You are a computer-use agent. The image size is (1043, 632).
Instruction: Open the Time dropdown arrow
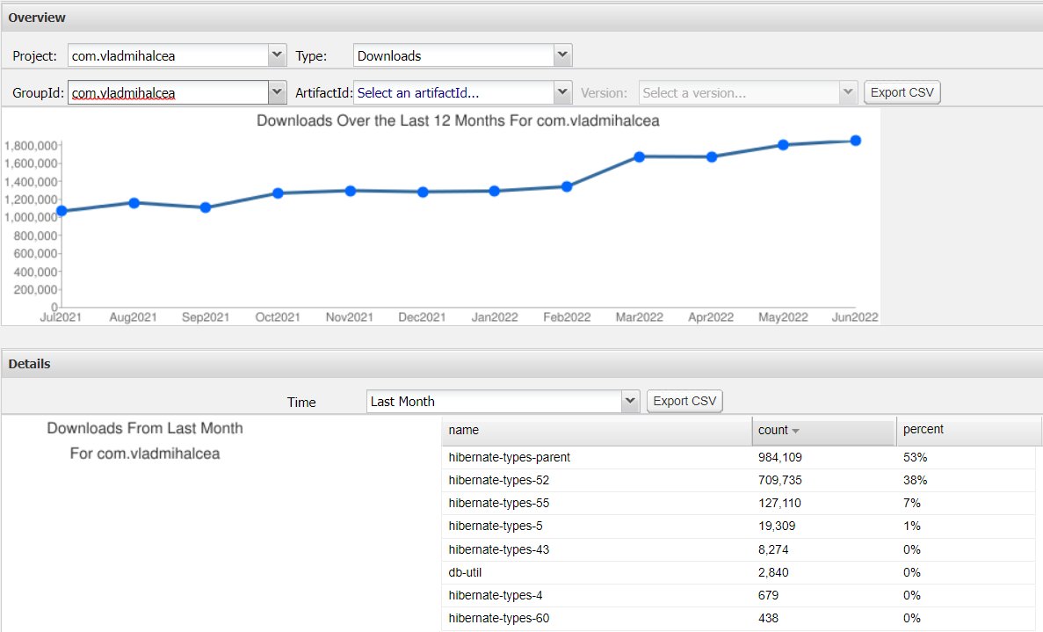(630, 401)
